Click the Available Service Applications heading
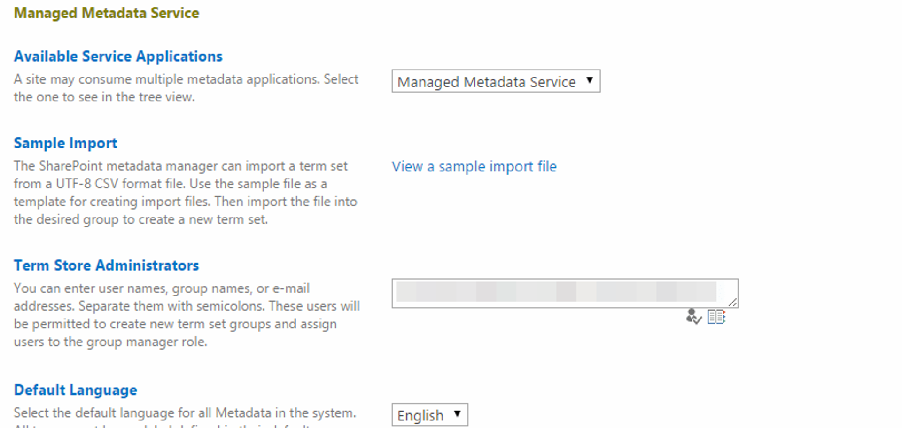The width and height of the screenshot is (902, 428). [x=118, y=56]
